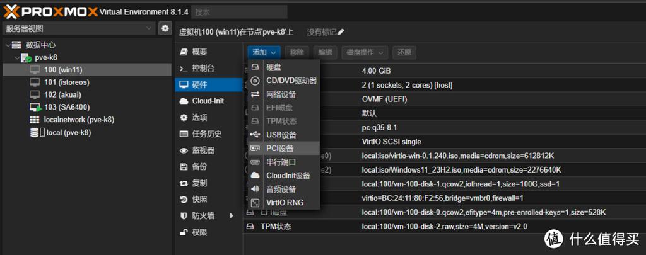
Task: Click the localnetwork grid icon
Action: pos(35,120)
